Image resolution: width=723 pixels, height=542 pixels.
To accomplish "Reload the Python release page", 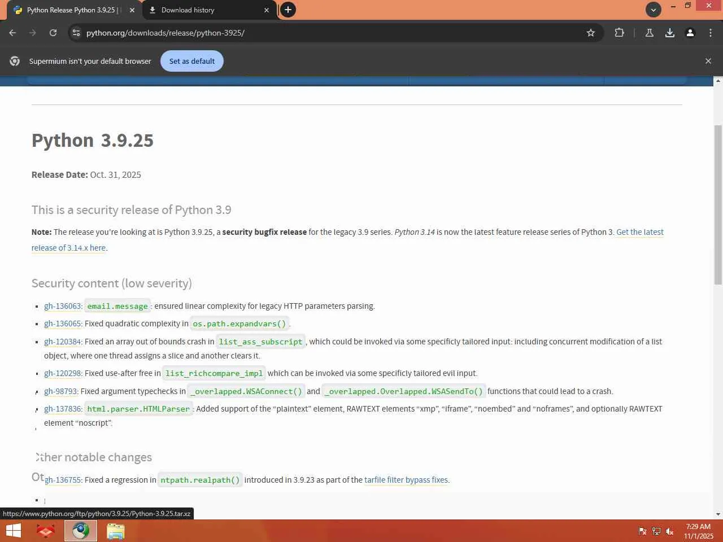I will [x=53, y=33].
